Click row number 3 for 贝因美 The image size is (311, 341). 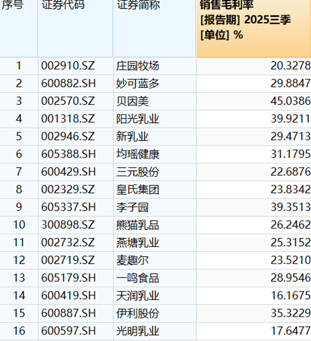click(x=19, y=101)
